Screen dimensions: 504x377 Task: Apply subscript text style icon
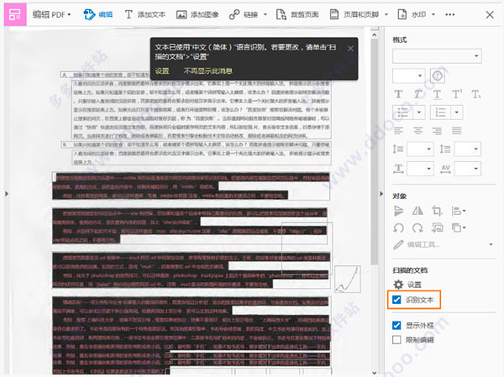tap(476, 94)
